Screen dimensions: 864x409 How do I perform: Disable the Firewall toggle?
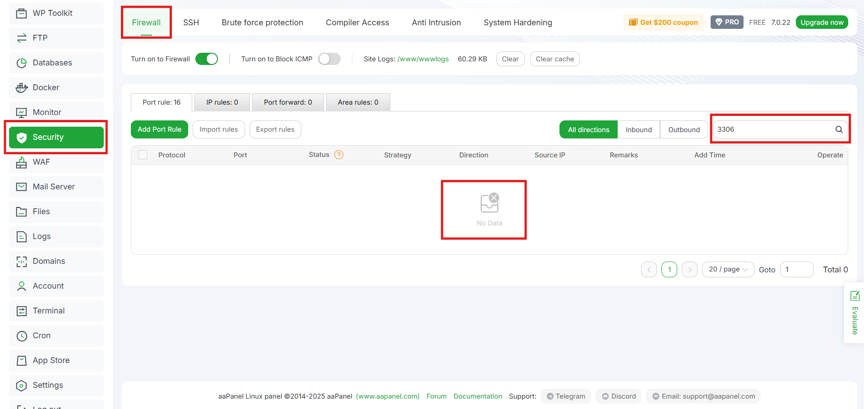207,59
